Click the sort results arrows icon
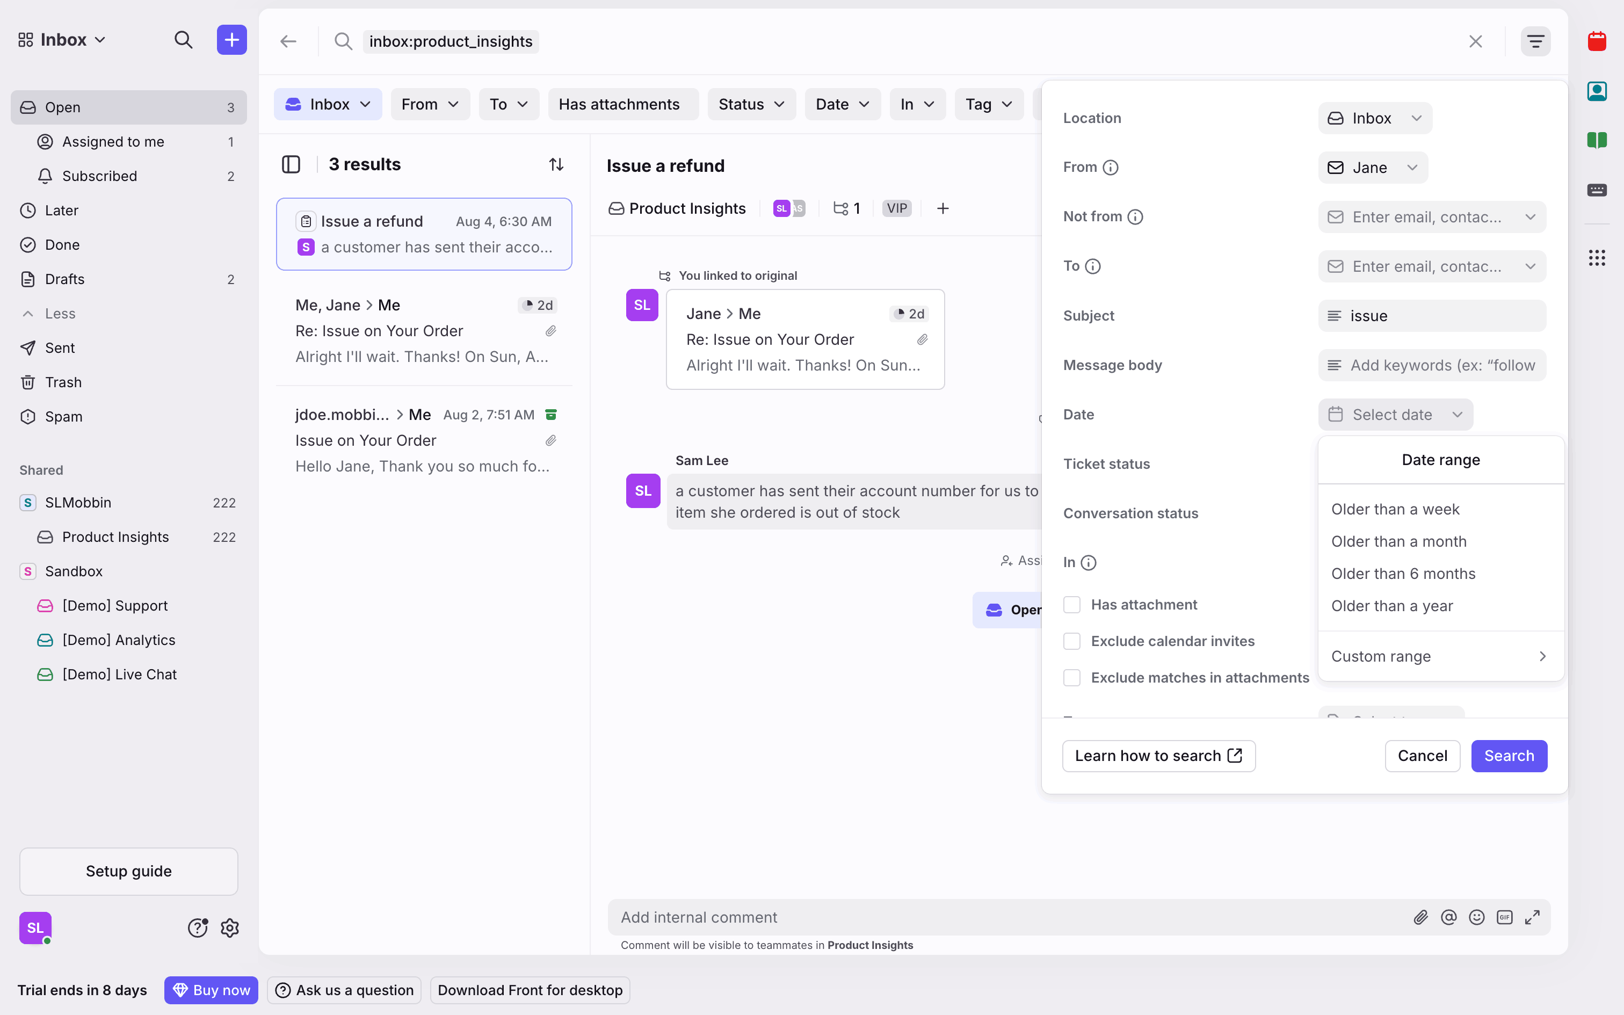Screen dimensions: 1624x1015 click(x=556, y=164)
